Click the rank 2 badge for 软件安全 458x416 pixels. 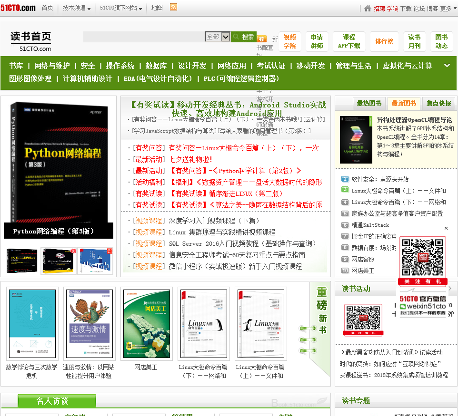pyautogui.click(x=345, y=179)
